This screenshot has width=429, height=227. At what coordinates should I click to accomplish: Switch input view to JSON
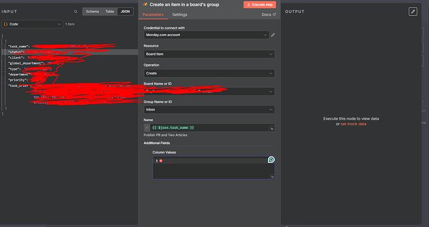126,11
